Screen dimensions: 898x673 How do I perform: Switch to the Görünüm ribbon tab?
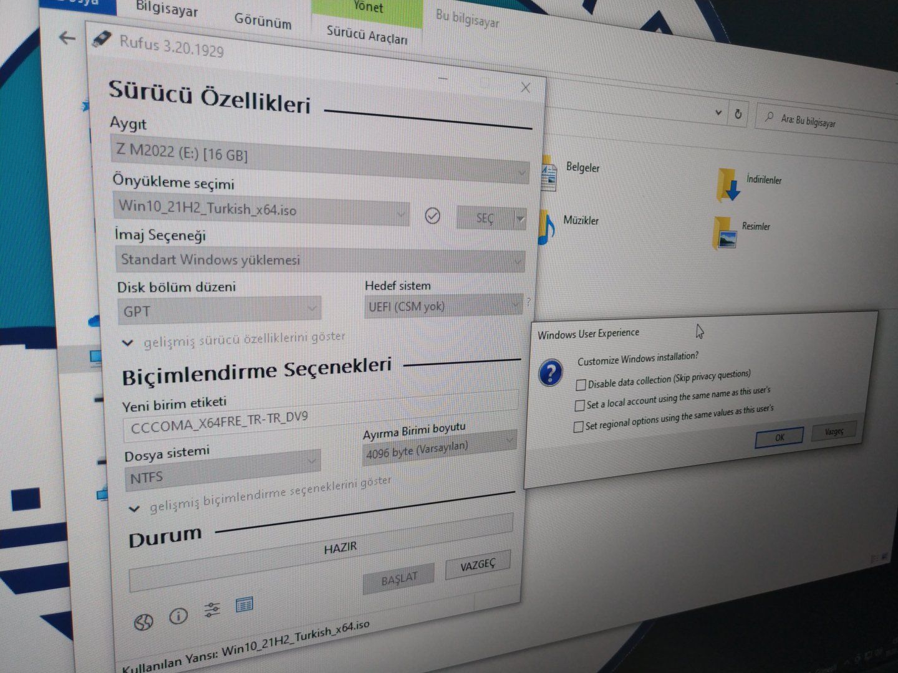pyautogui.click(x=263, y=21)
